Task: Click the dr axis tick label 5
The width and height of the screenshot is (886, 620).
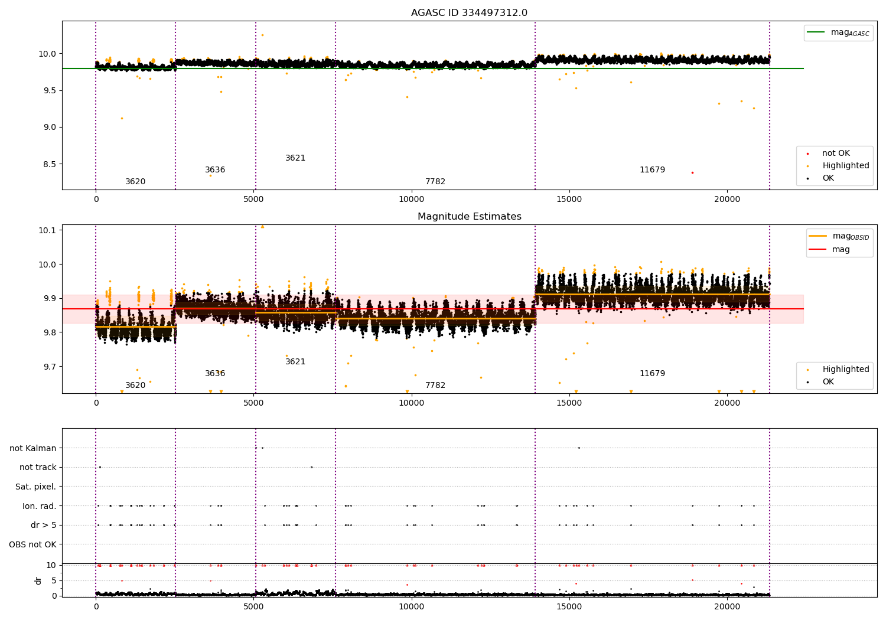Action: click(54, 580)
